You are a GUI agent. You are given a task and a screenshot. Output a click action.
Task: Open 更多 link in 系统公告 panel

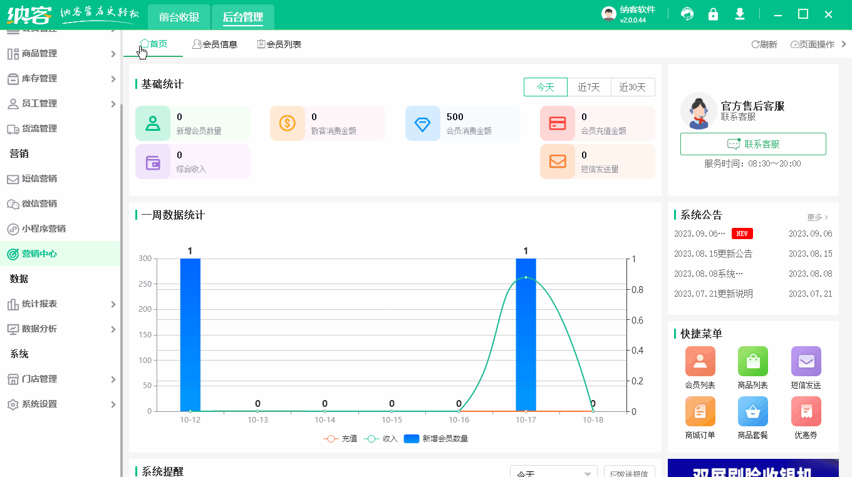(x=816, y=216)
